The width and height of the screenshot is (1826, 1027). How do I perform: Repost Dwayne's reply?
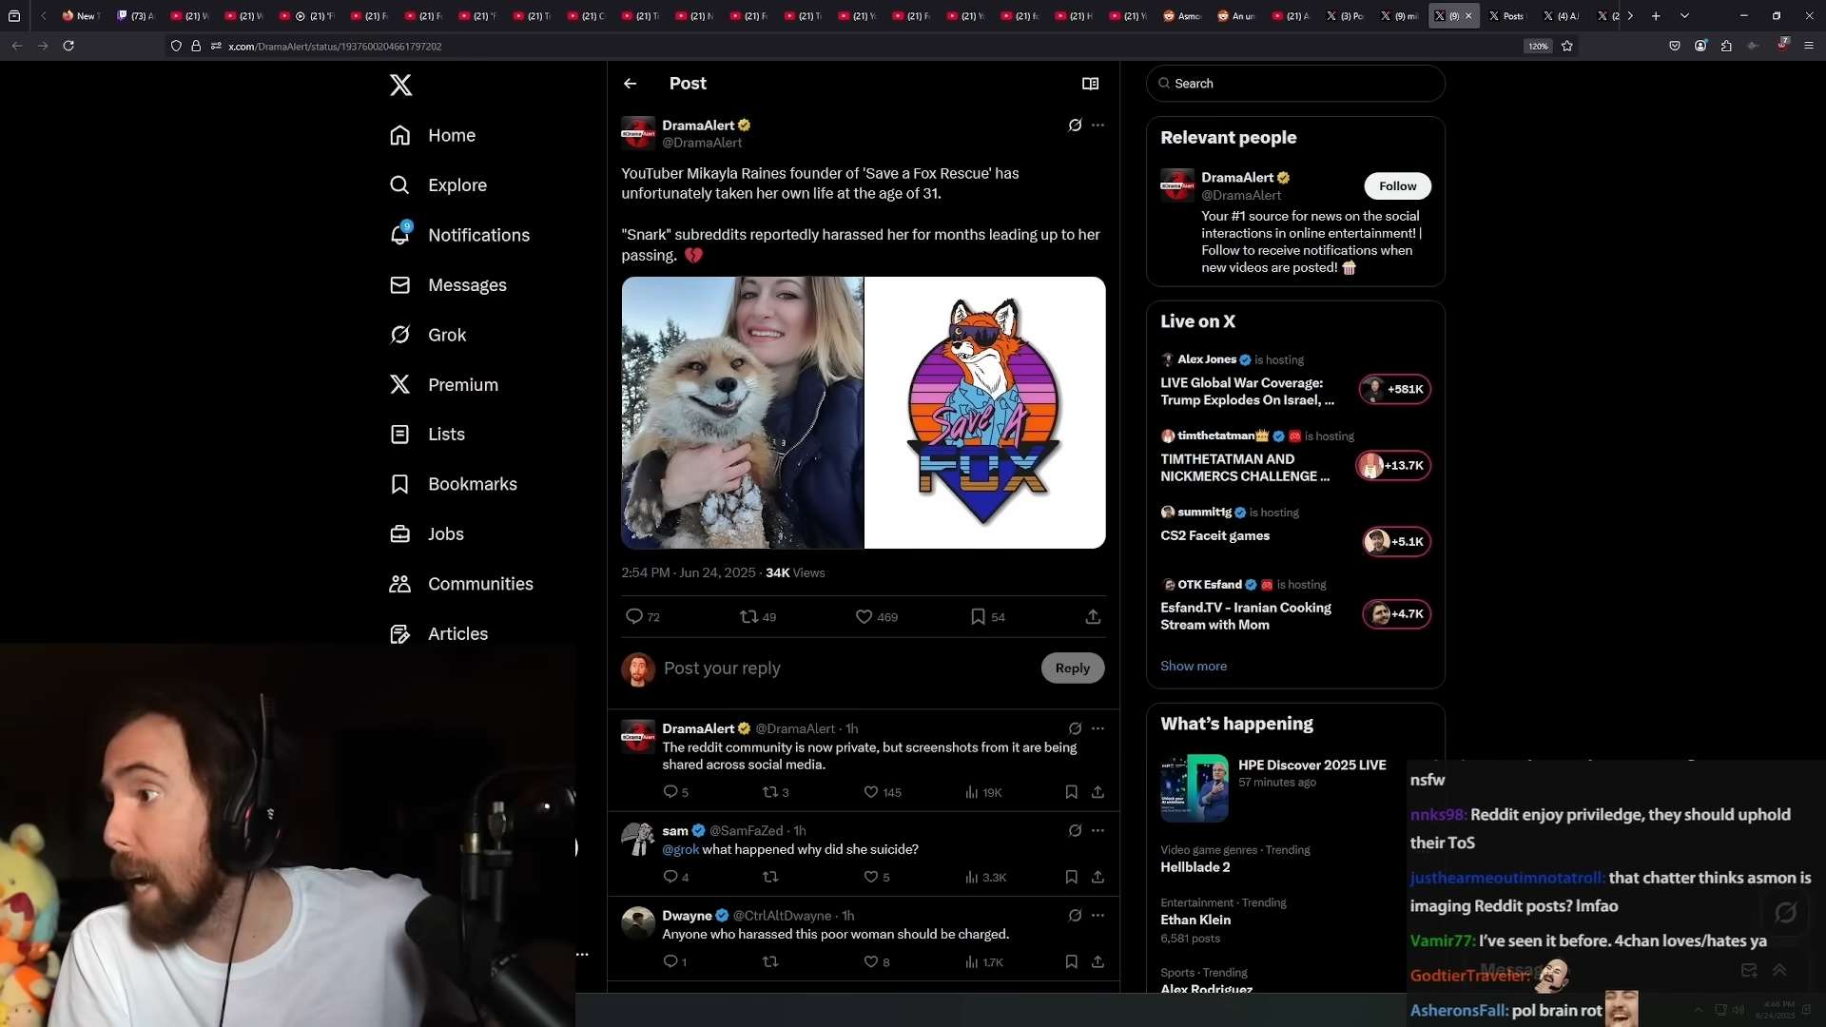770,961
